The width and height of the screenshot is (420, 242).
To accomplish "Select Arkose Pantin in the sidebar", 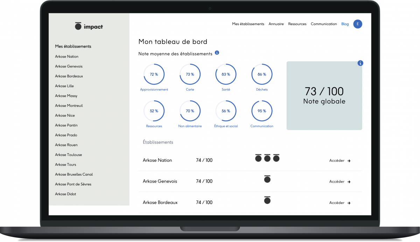I will (x=66, y=125).
